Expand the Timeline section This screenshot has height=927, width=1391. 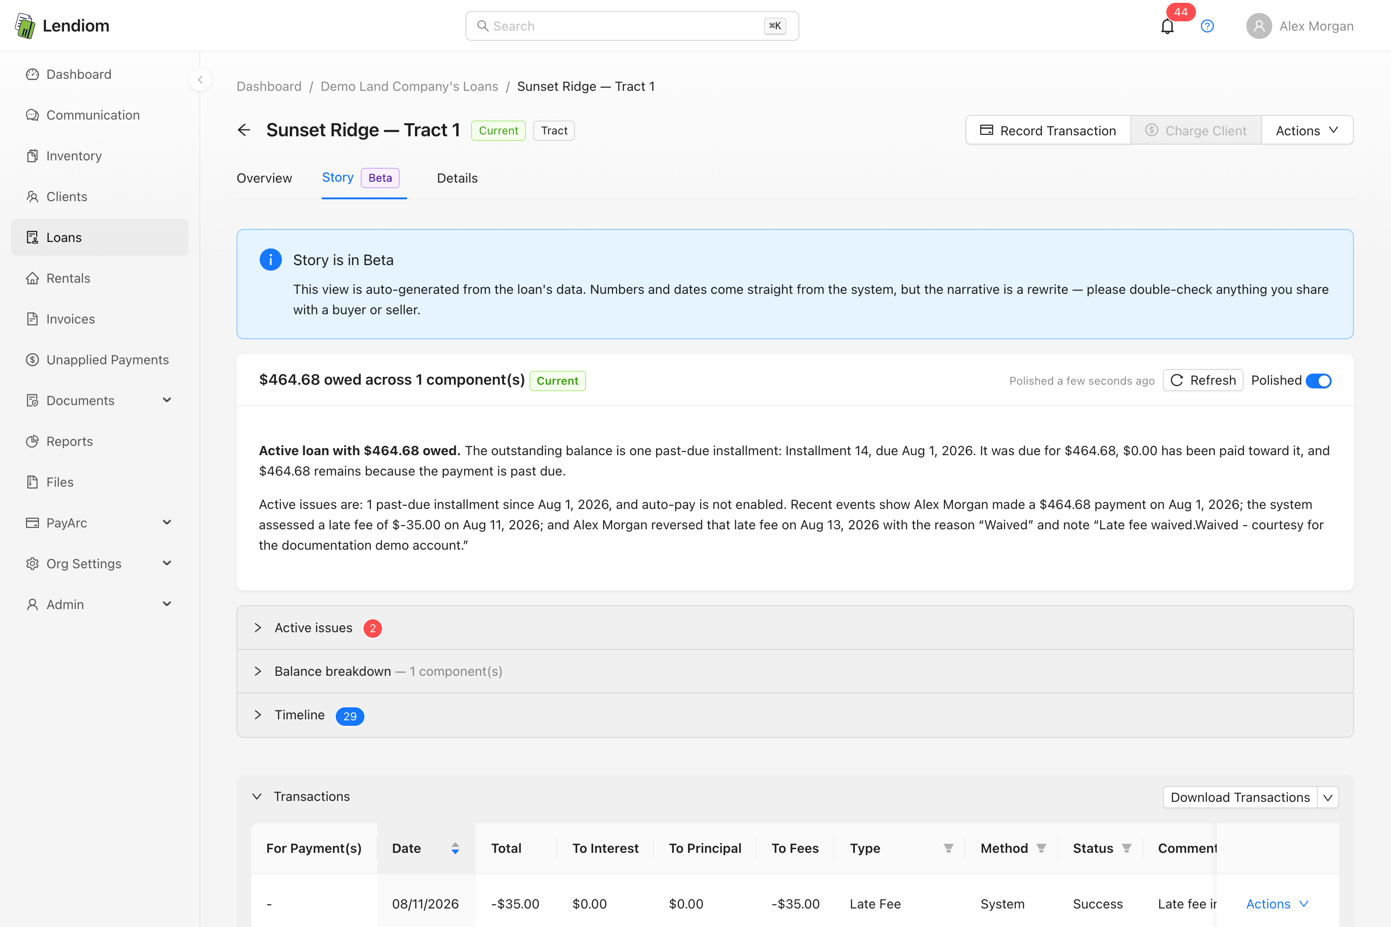point(795,715)
